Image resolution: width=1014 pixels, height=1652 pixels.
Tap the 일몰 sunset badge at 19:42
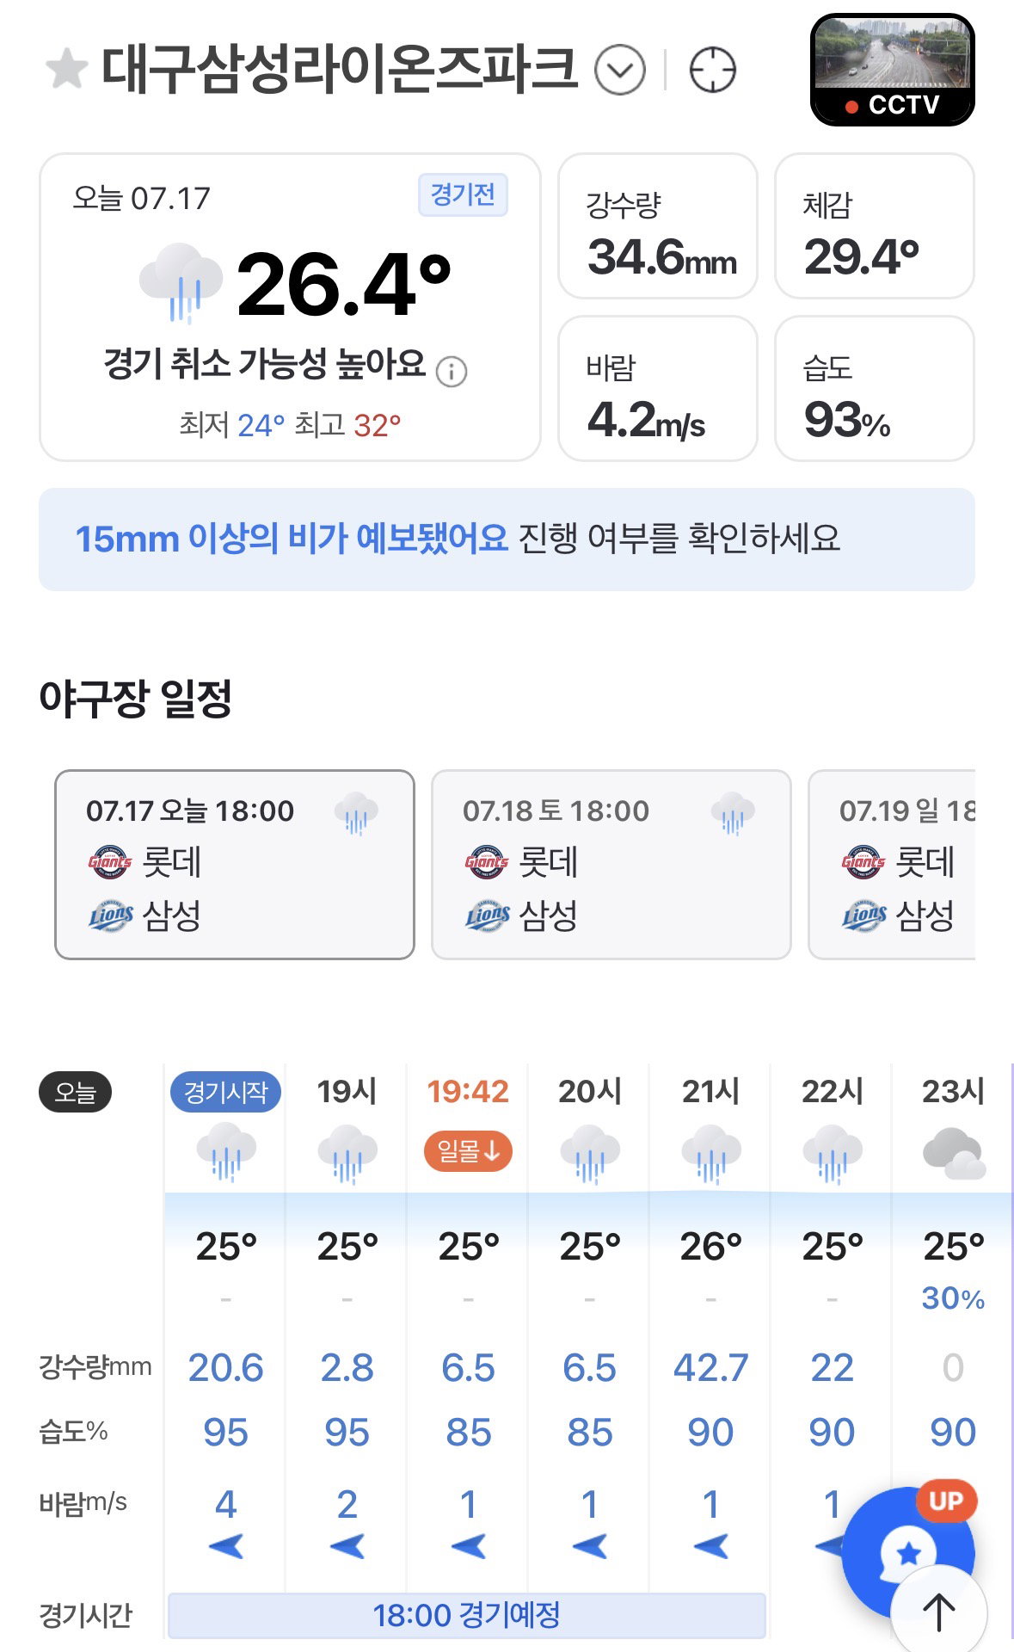point(468,1151)
